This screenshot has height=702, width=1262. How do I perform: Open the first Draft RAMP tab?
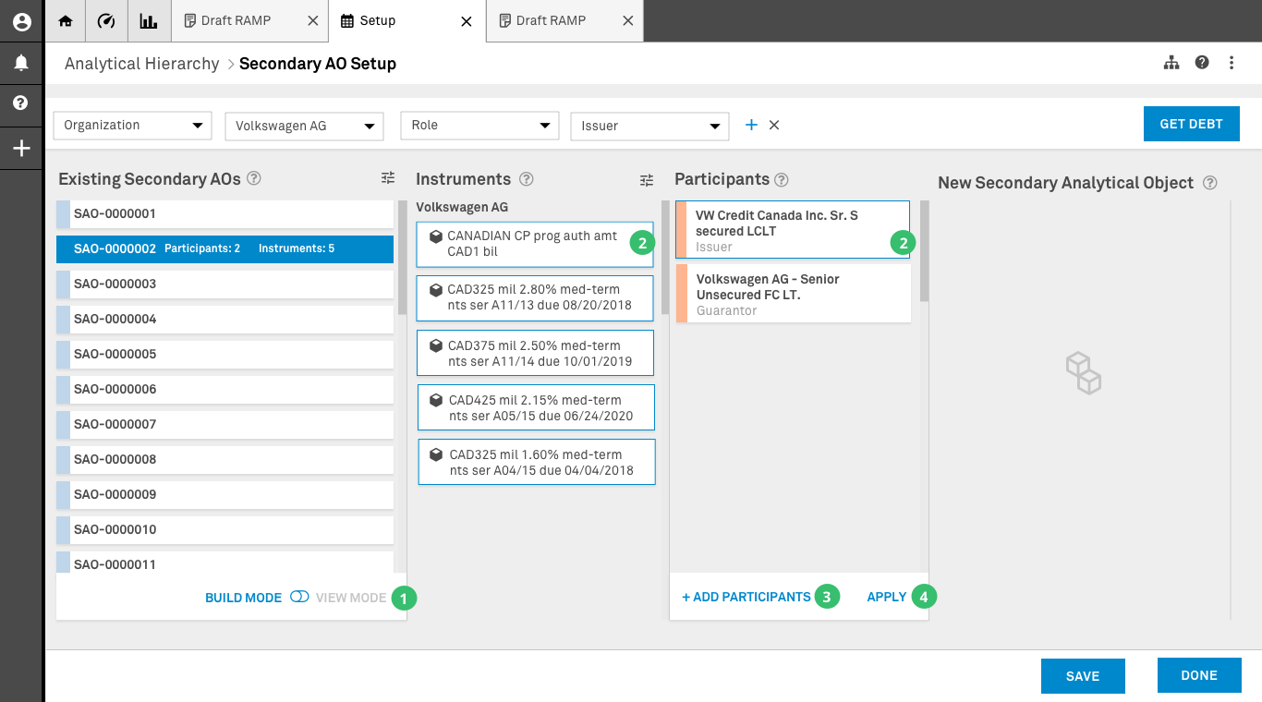point(238,20)
